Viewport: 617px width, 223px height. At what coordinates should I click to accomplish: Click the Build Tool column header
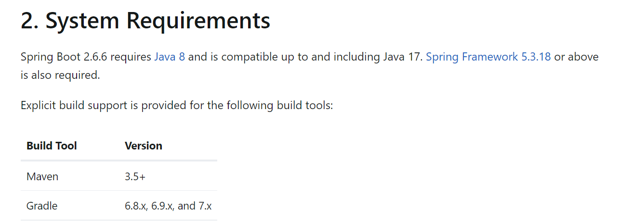(x=52, y=146)
